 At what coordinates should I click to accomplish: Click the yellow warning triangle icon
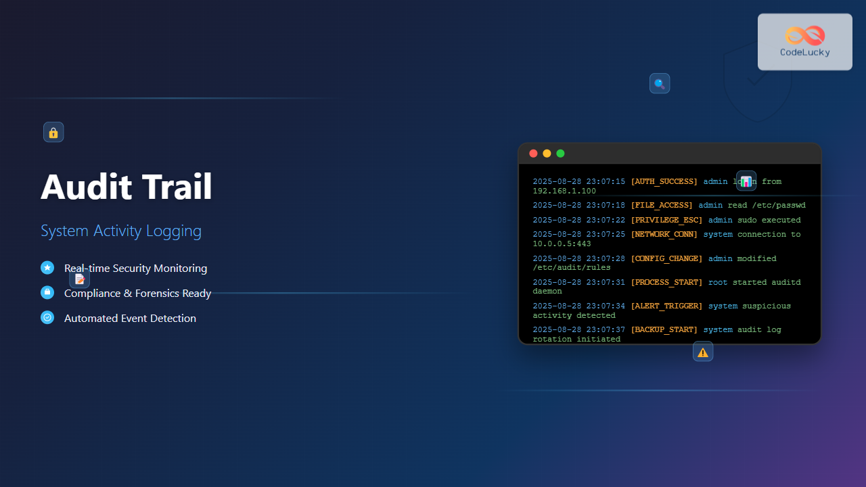703,352
